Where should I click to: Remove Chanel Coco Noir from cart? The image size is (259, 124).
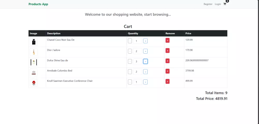click(x=168, y=40)
